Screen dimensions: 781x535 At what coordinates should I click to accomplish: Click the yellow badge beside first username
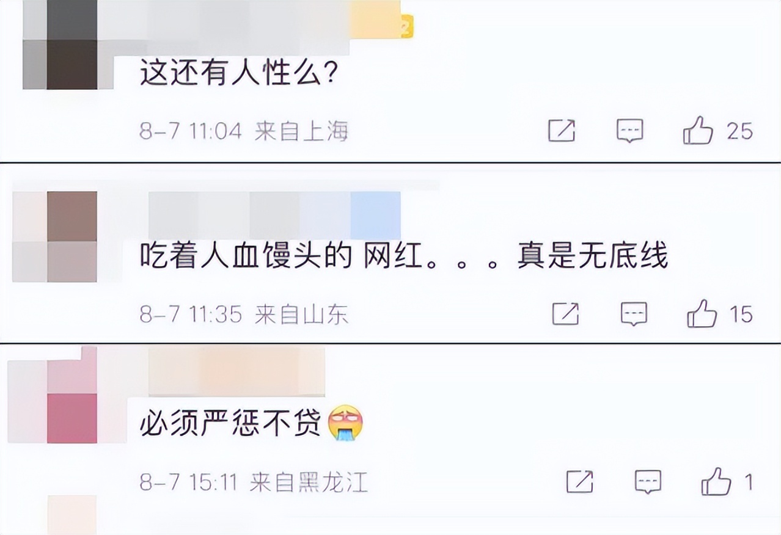406,27
